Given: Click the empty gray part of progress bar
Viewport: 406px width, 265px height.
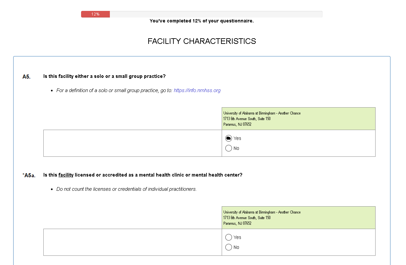Looking at the screenshot, I should pos(215,14).
